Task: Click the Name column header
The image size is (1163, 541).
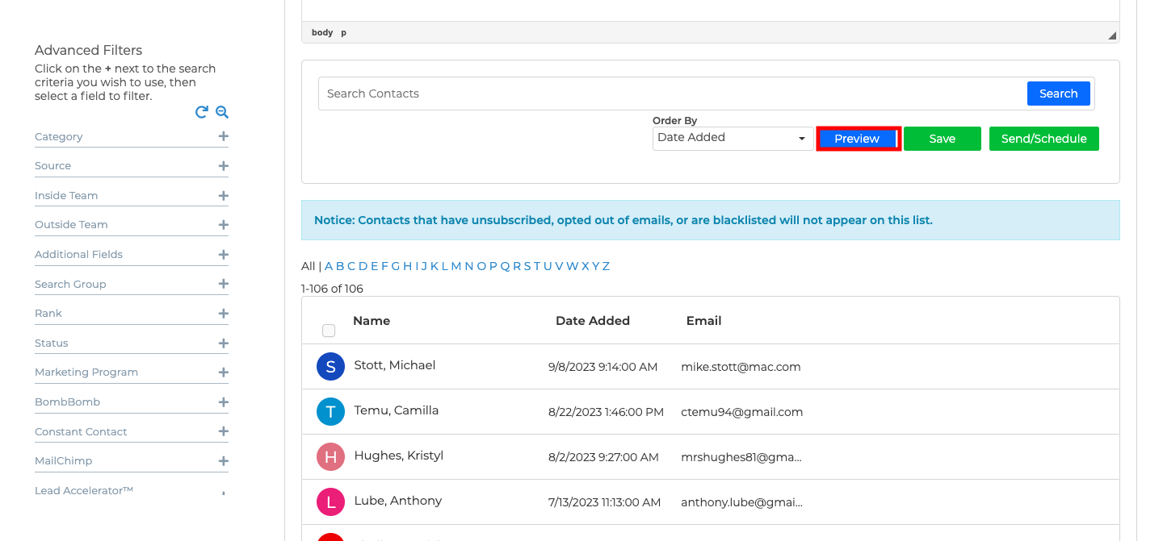Action: (372, 321)
